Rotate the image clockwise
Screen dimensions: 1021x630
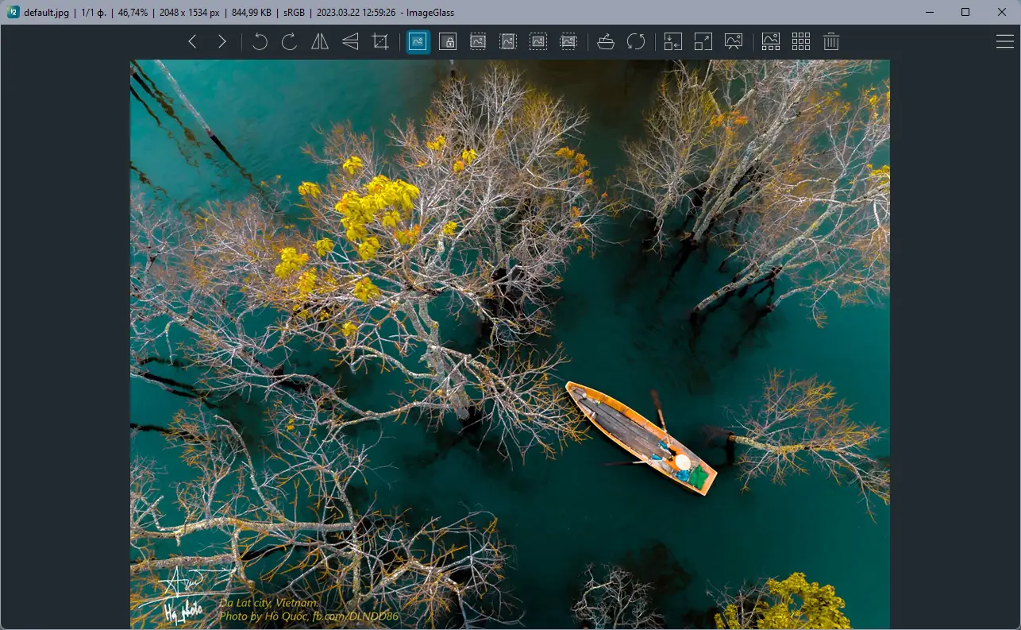(x=290, y=42)
